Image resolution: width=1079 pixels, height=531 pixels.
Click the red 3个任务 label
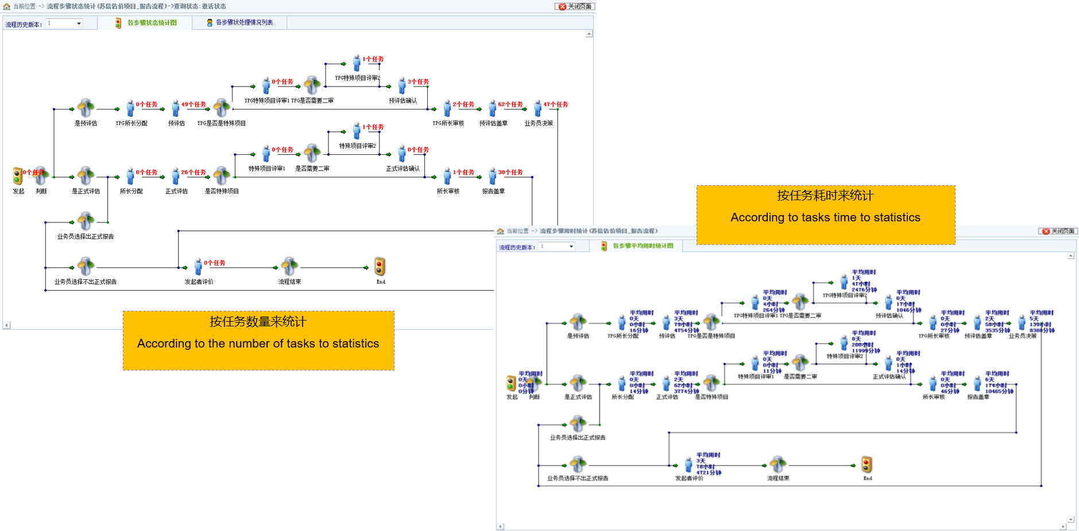click(418, 82)
